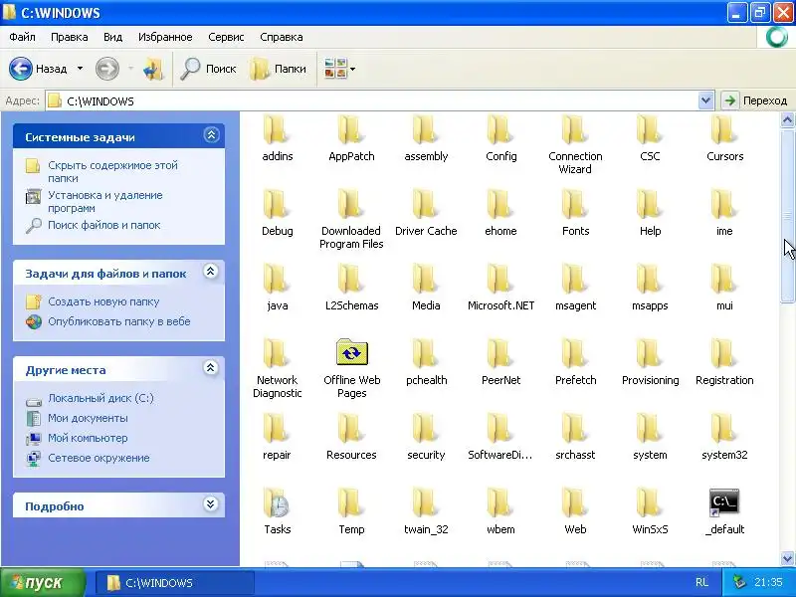Collapse the Системные задачи panel

[x=211, y=135]
